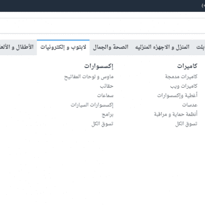Viewport: 205px width, 205px height.
Task: Open سماعات link
Action: click(105, 96)
